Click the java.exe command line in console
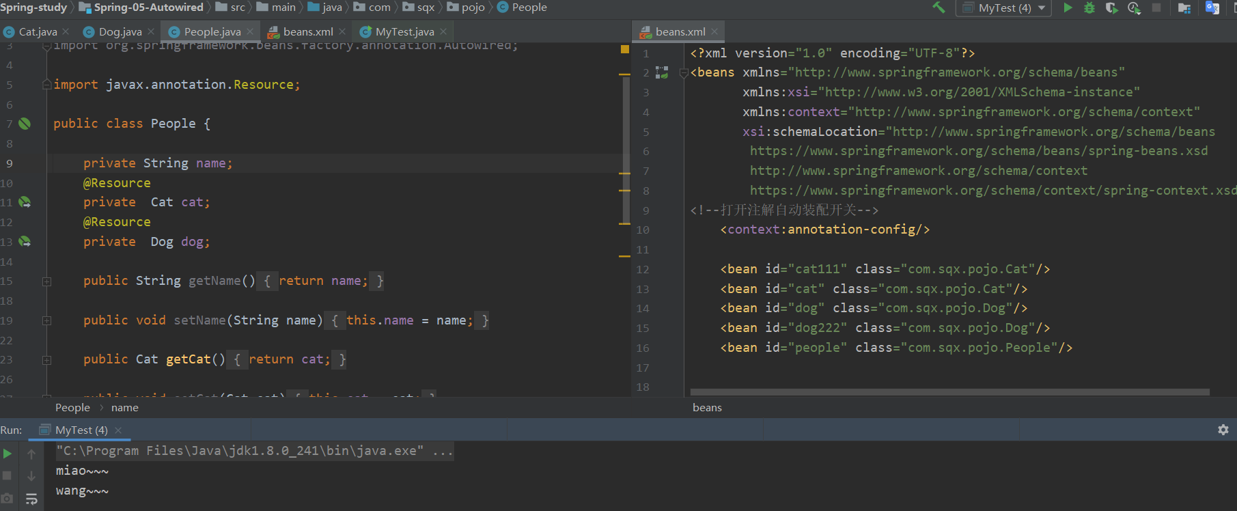Image resolution: width=1237 pixels, height=511 pixels. click(x=254, y=451)
